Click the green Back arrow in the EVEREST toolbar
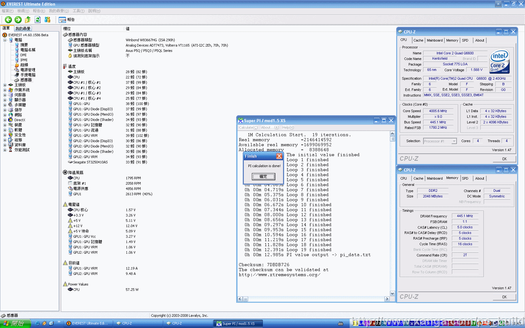This screenshot has width=525, height=328. pyautogui.click(x=8, y=20)
